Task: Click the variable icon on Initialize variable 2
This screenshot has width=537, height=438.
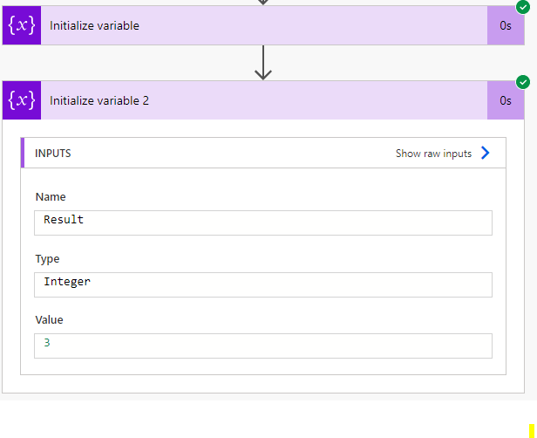Action: (22, 100)
